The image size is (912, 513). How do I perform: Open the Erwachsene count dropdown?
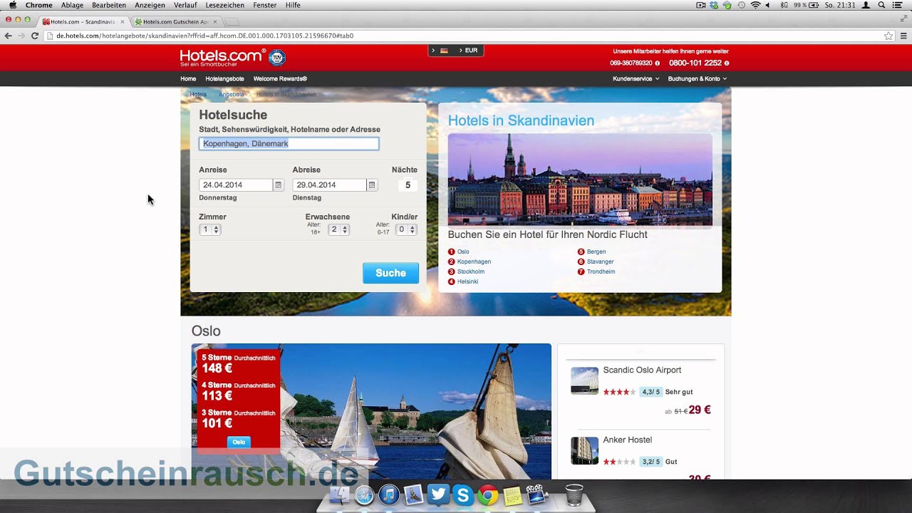[338, 229]
